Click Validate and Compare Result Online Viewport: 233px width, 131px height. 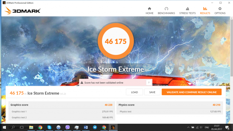pos(192,92)
